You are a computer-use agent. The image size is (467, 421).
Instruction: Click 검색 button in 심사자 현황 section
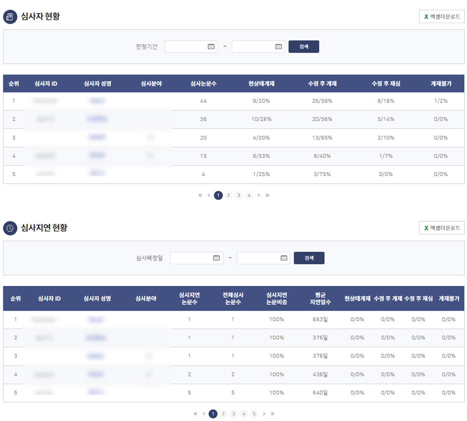[303, 47]
